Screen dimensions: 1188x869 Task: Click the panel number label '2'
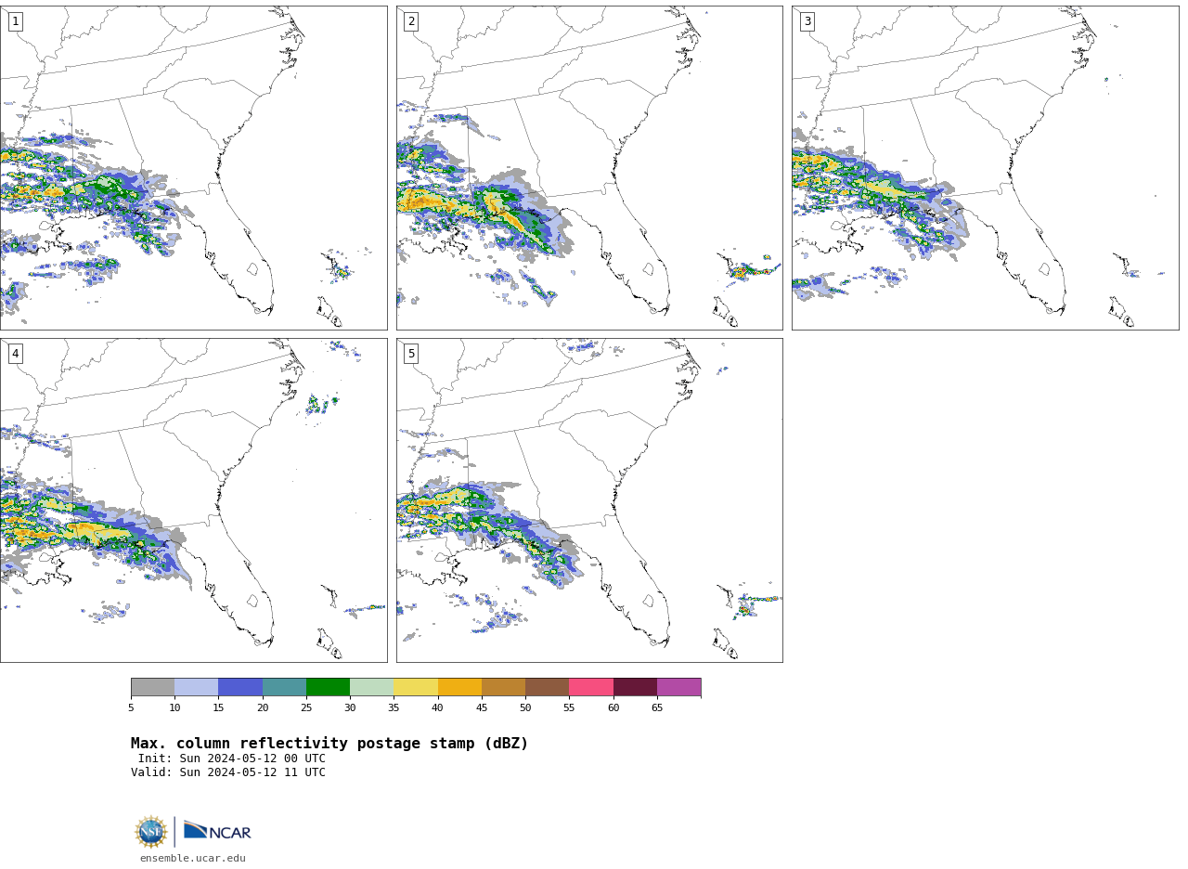(411, 21)
